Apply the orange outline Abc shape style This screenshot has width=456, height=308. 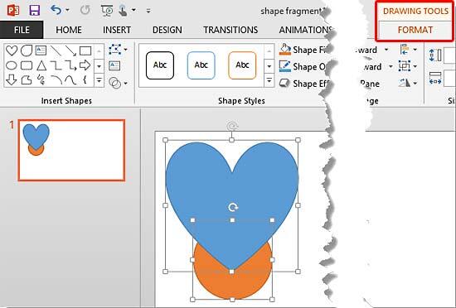coord(242,65)
